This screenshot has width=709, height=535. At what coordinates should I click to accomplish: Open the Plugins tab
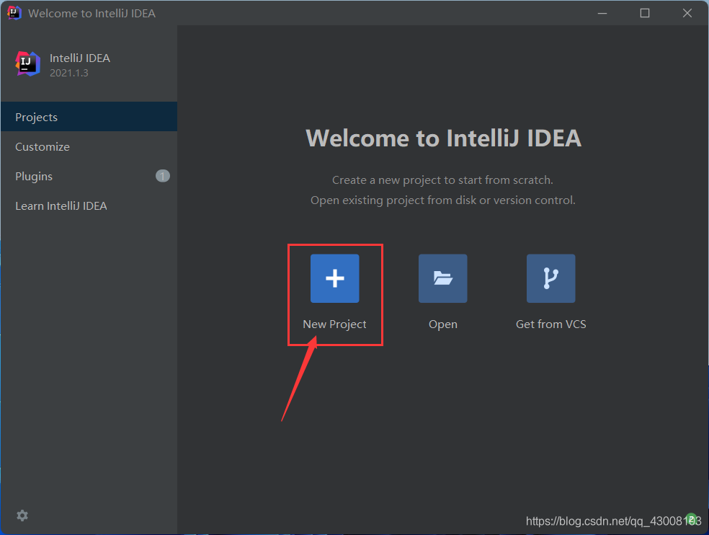tap(89, 176)
